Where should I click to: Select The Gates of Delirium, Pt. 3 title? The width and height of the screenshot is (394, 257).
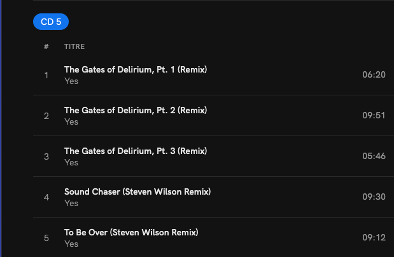point(136,151)
